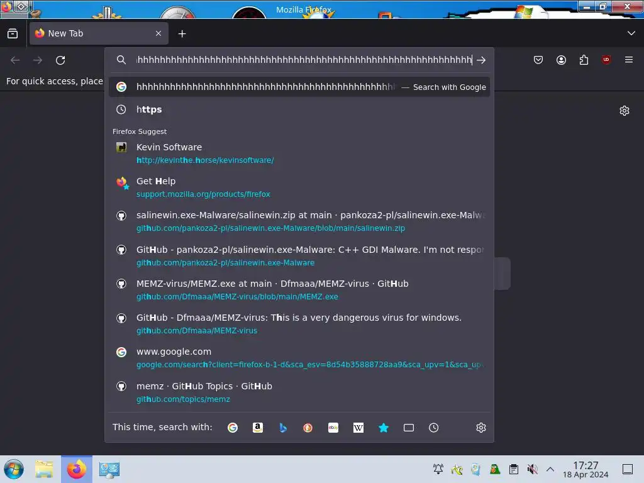Click Firefox taskbar icon
This screenshot has height=483, width=644.
pyautogui.click(x=77, y=469)
